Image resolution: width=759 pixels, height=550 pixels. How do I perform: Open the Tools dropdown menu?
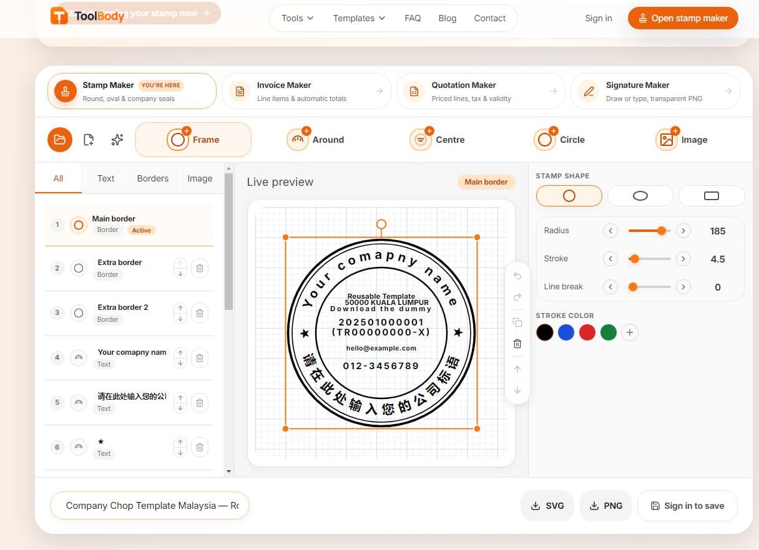297,18
